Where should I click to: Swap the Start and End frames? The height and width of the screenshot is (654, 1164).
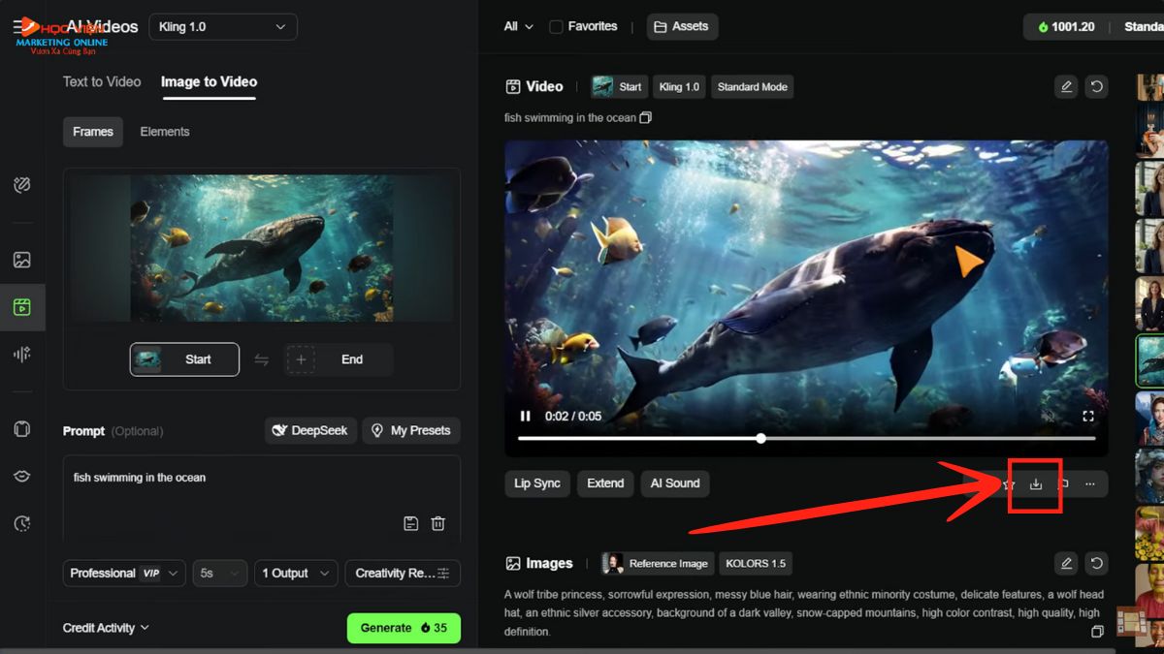pyautogui.click(x=261, y=359)
